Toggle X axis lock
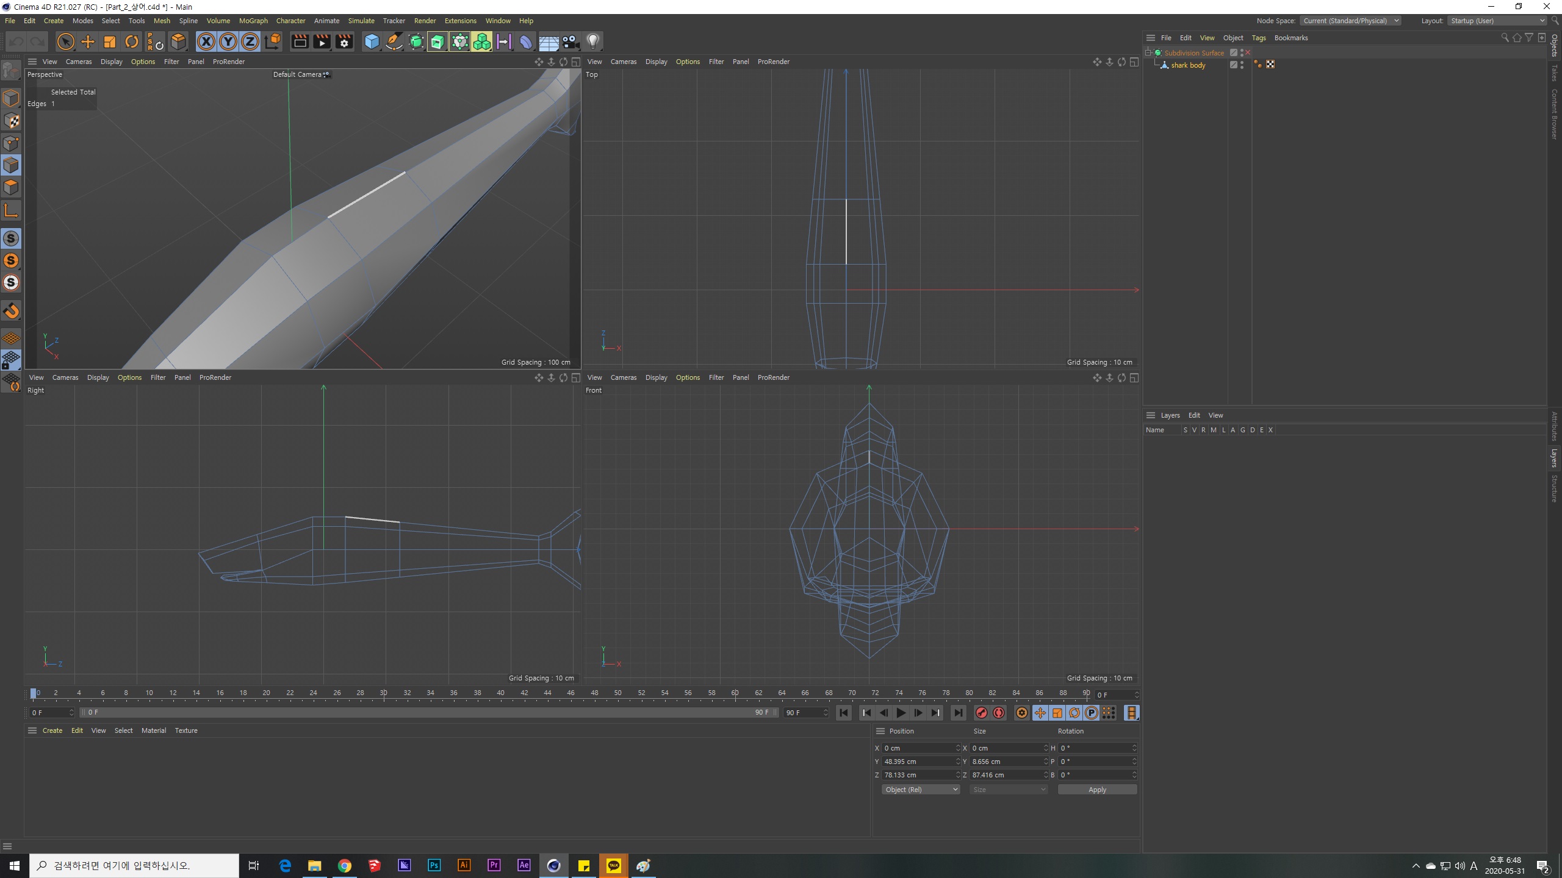 (206, 41)
